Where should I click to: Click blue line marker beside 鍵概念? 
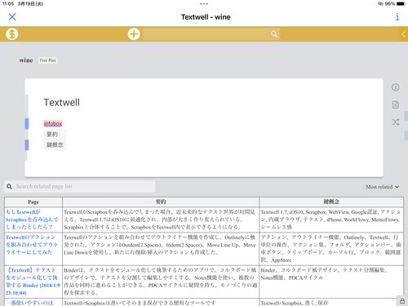point(27,144)
